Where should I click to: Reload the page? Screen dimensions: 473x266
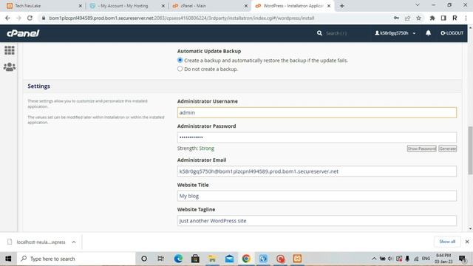click(30, 18)
